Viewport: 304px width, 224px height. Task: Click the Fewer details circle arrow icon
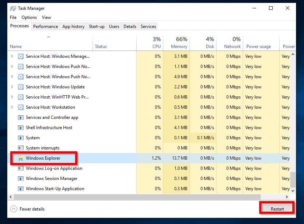pos(13,209)
